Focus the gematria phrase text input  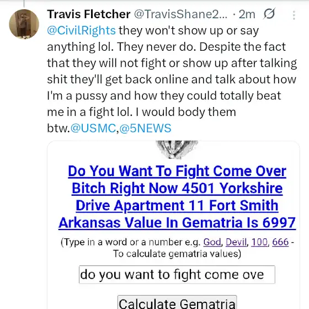[x=177, y=275]
